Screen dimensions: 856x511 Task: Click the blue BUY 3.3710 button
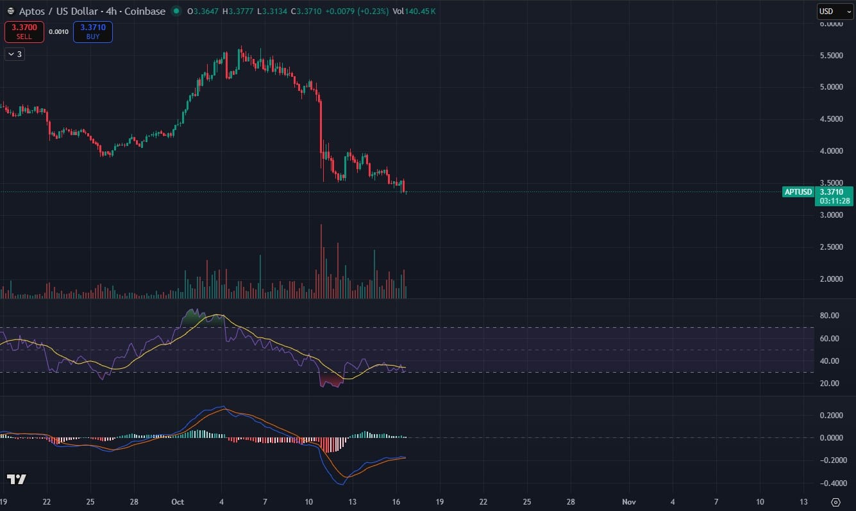click(x=93, y=32)
